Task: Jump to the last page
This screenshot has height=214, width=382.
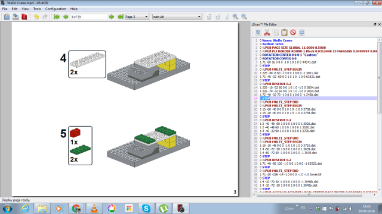Action: [121, 17]
